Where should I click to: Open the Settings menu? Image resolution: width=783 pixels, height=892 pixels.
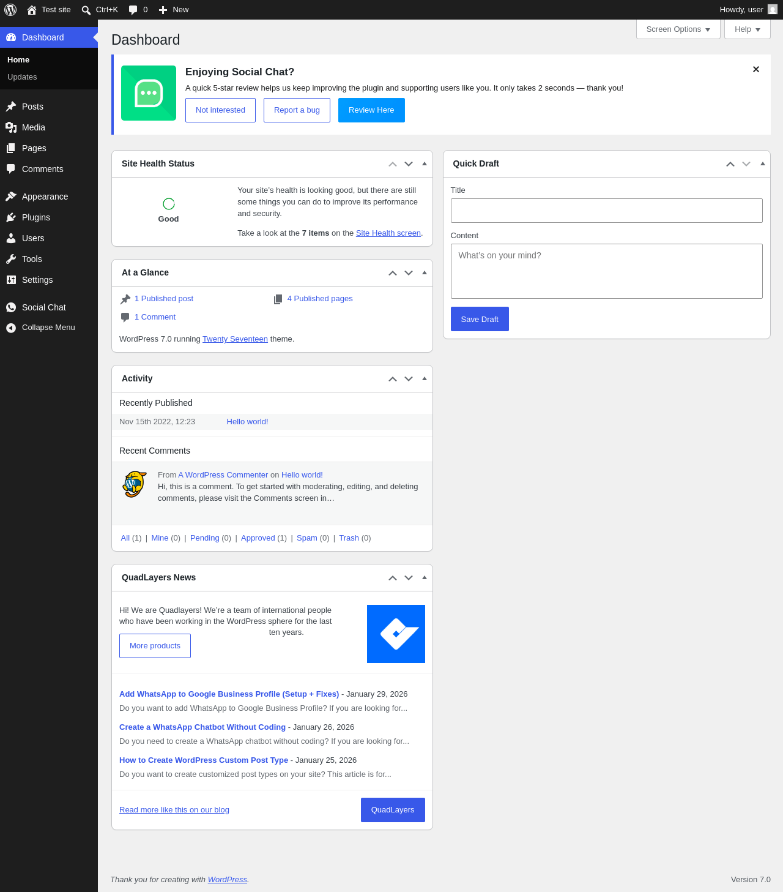[x=49, y=280]
